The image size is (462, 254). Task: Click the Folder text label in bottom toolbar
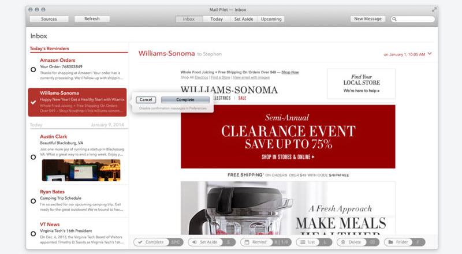(x=402, y=242)
